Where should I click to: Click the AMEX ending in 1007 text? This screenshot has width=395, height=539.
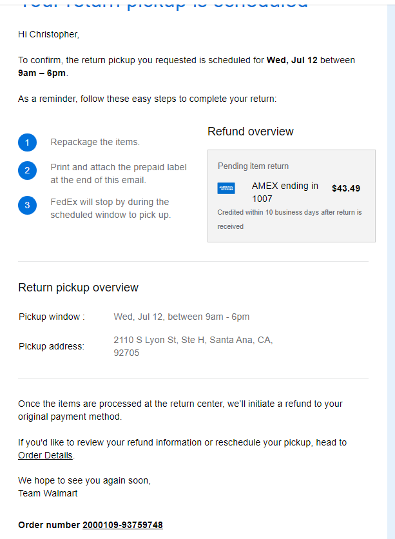[285, 192]
